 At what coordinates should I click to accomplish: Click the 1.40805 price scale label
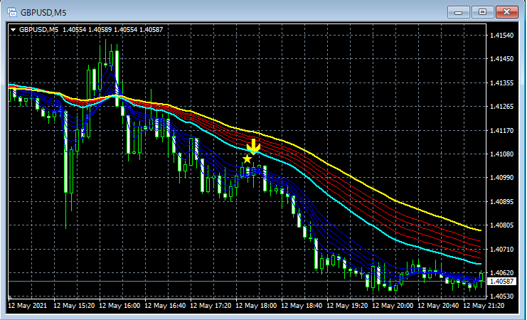point(502,225)
